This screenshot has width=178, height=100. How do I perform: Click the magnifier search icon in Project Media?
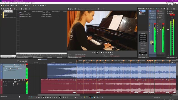29,9
